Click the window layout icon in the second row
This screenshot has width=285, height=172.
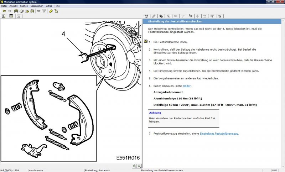[x=11, y=16]
